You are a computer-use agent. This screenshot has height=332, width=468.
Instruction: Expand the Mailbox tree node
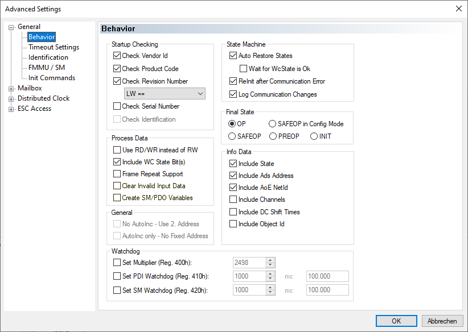pos(11,89)
